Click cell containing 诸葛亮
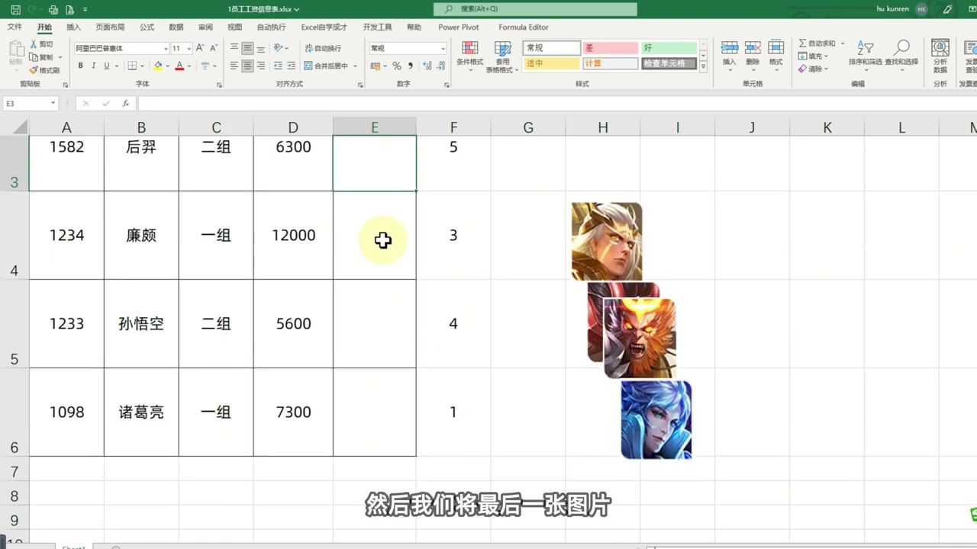 pyautogui.click(x=141, y=412)
